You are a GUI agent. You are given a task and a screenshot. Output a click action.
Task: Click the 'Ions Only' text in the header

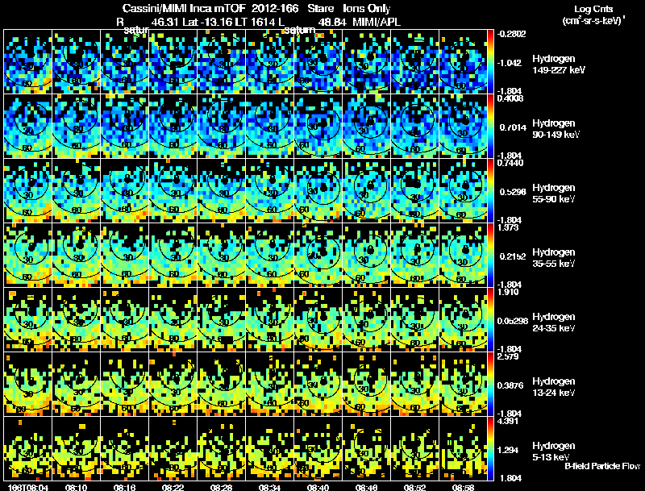(367, 8)
